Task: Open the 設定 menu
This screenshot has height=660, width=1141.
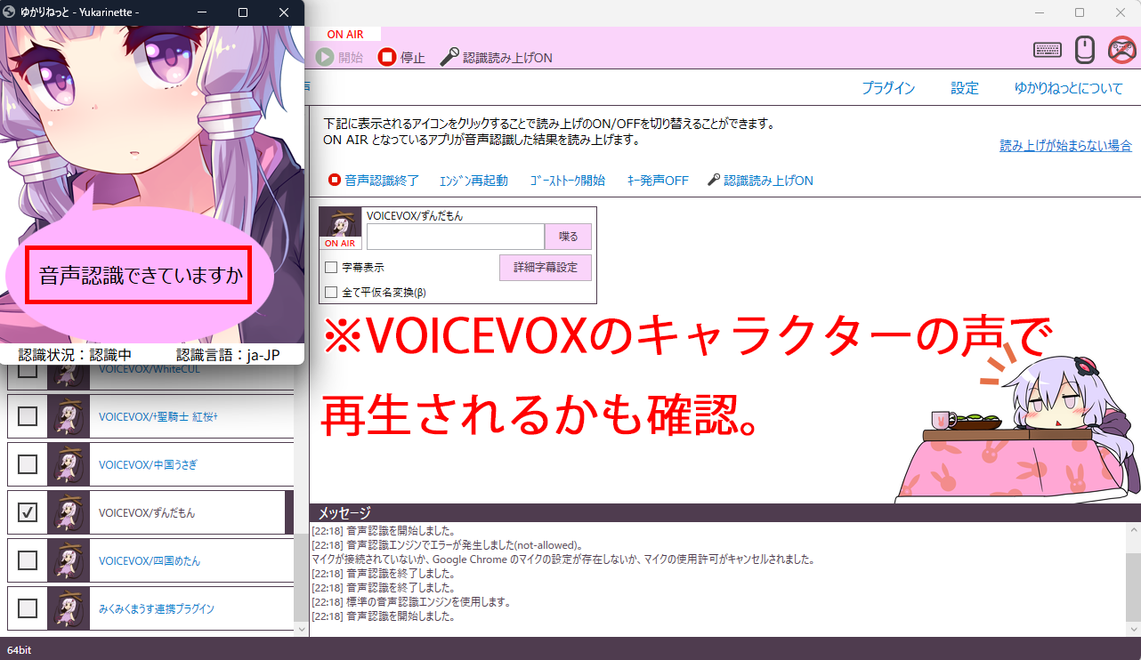Action: point(965,88)
